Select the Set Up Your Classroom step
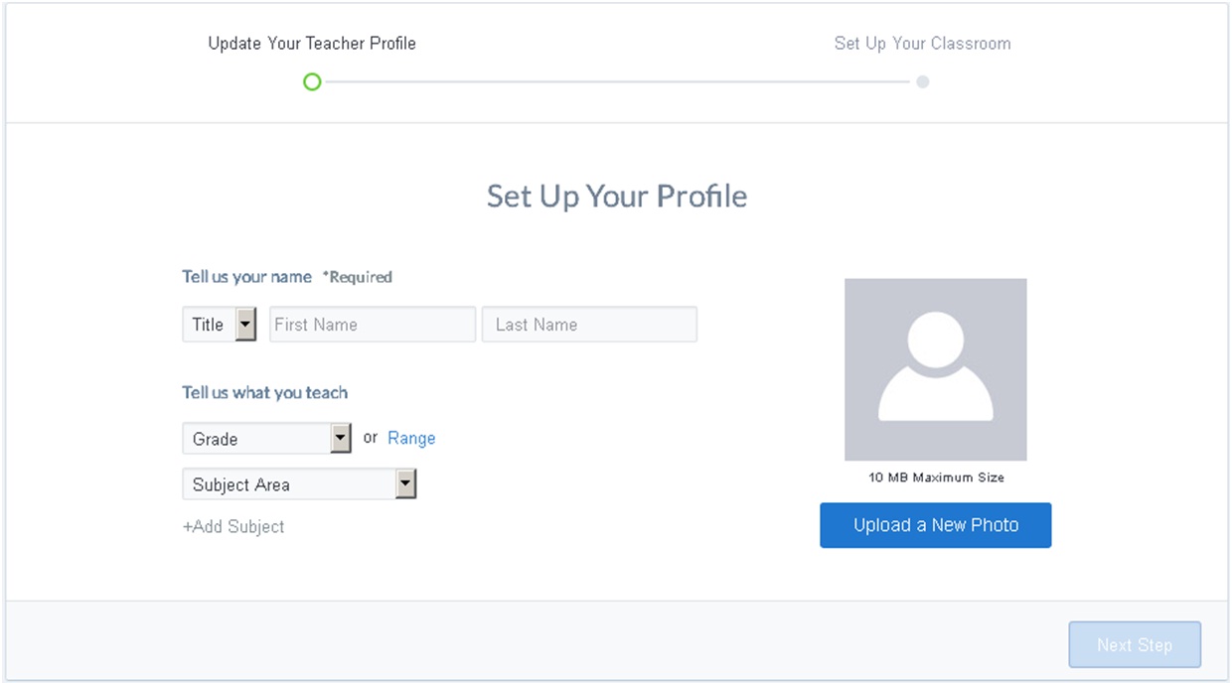This screenshot has width=1232, height=683. (x=922, y=44)
